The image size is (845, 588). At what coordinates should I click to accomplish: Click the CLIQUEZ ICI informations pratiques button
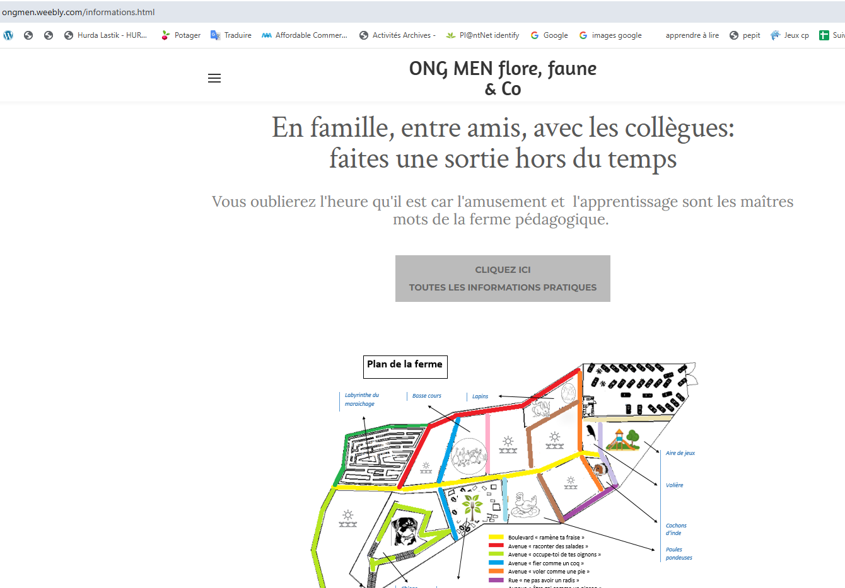[x=503, y=279]
